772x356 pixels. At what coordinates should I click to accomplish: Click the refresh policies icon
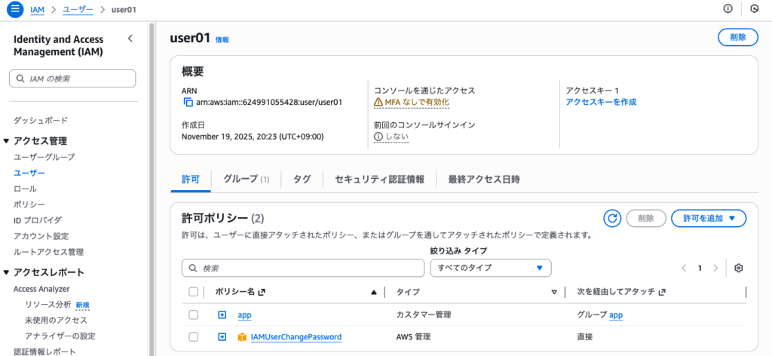(x=612, y=218)
